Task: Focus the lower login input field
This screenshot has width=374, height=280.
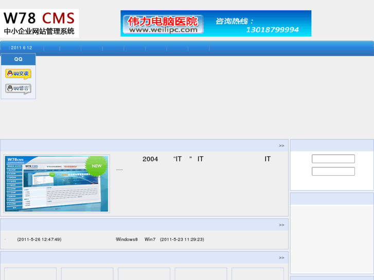Action: coord(333,171)
